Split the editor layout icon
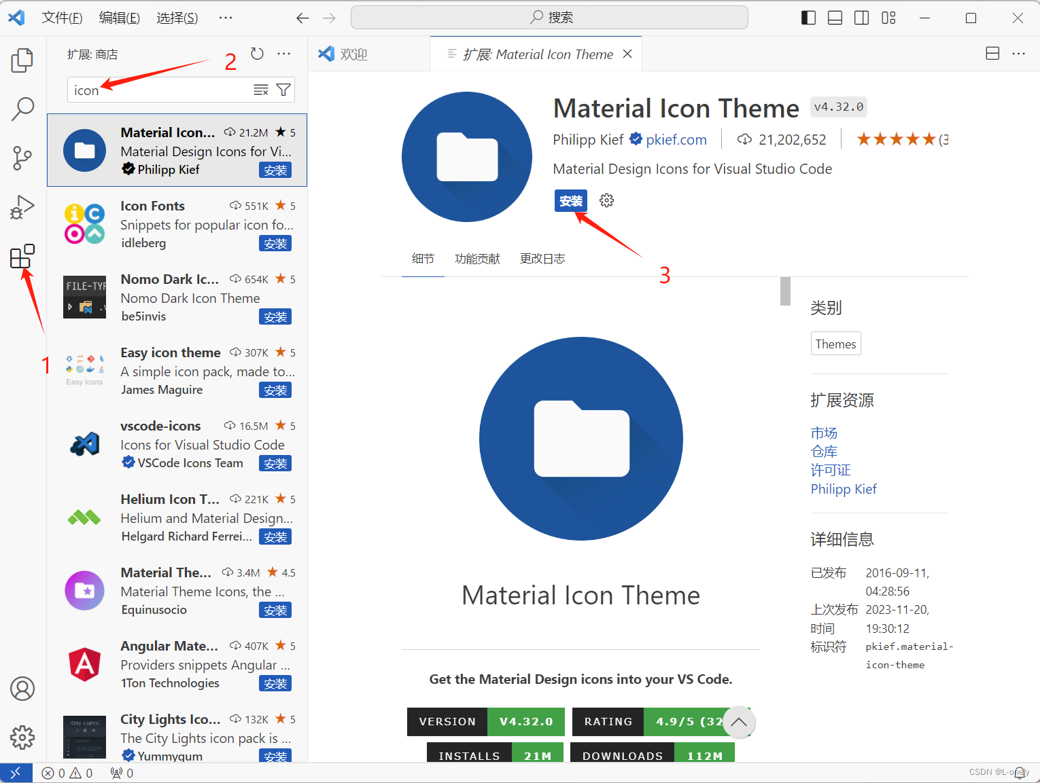This screenshot has height=783, width=1040. tap(992, 54)
